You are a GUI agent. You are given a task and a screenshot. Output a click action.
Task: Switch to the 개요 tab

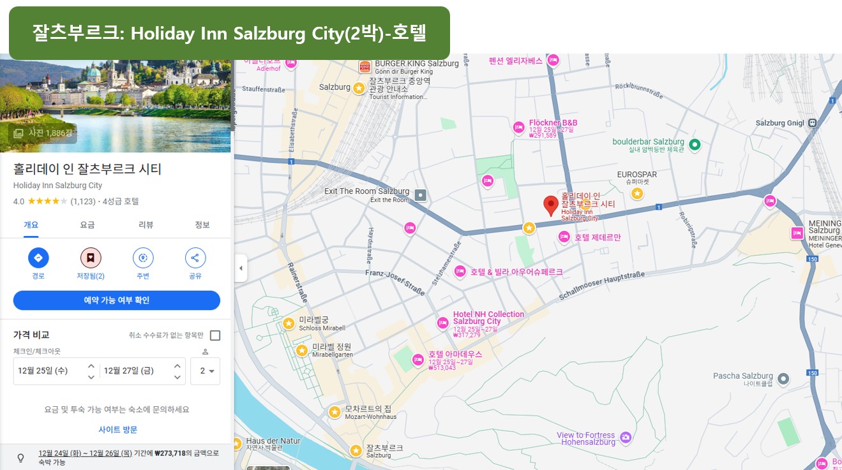pyautogui.click(x=31, y=224)
